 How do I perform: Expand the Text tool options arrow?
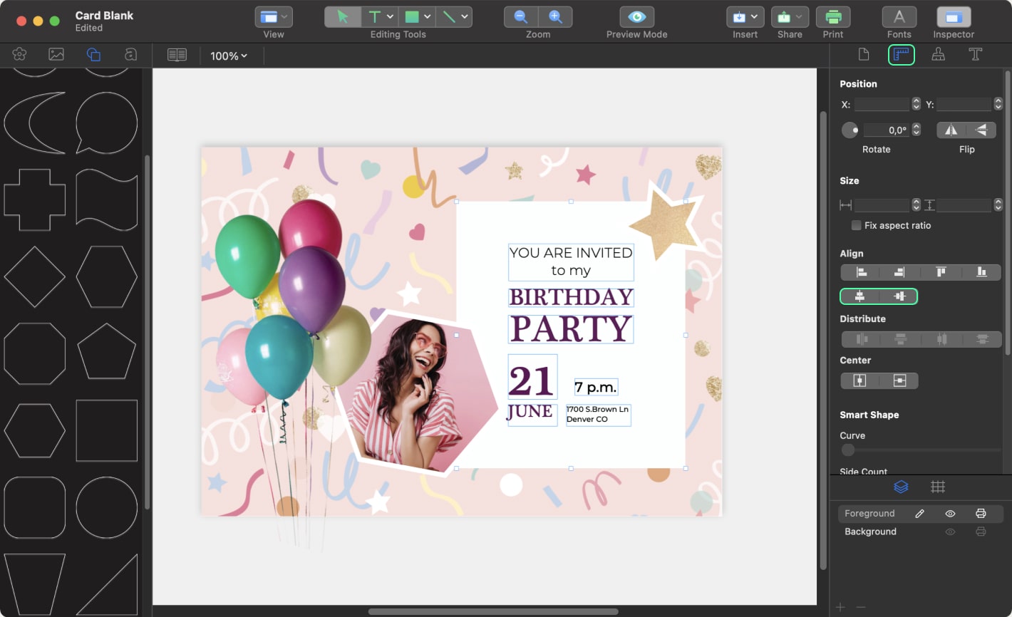coord(391,17)
